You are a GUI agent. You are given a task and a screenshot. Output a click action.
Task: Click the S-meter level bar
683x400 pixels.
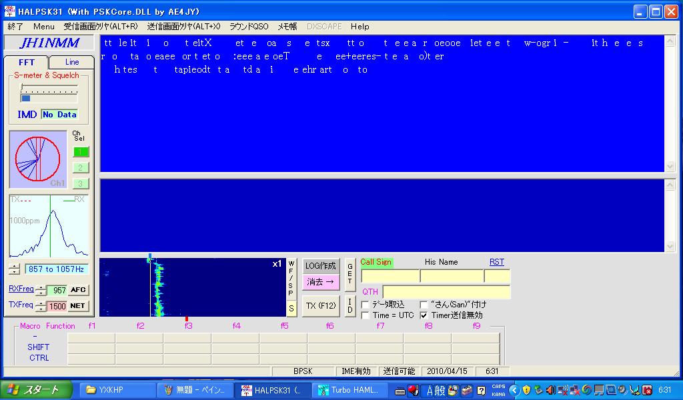(x=49, y=99)
